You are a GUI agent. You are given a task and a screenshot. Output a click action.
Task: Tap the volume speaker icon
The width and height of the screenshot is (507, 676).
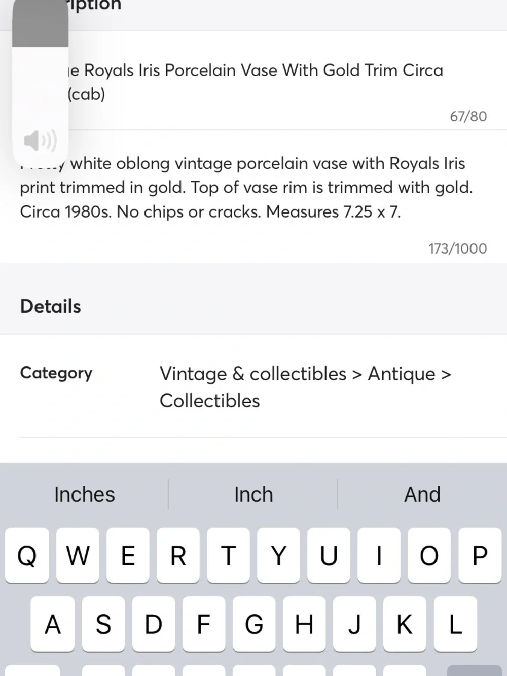click(x=40, y=140)
